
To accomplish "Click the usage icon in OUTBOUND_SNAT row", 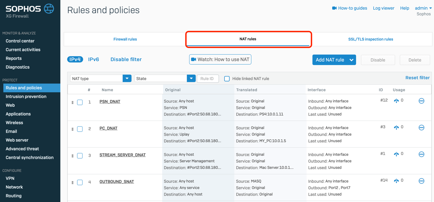I will click(x=396, y=181).
